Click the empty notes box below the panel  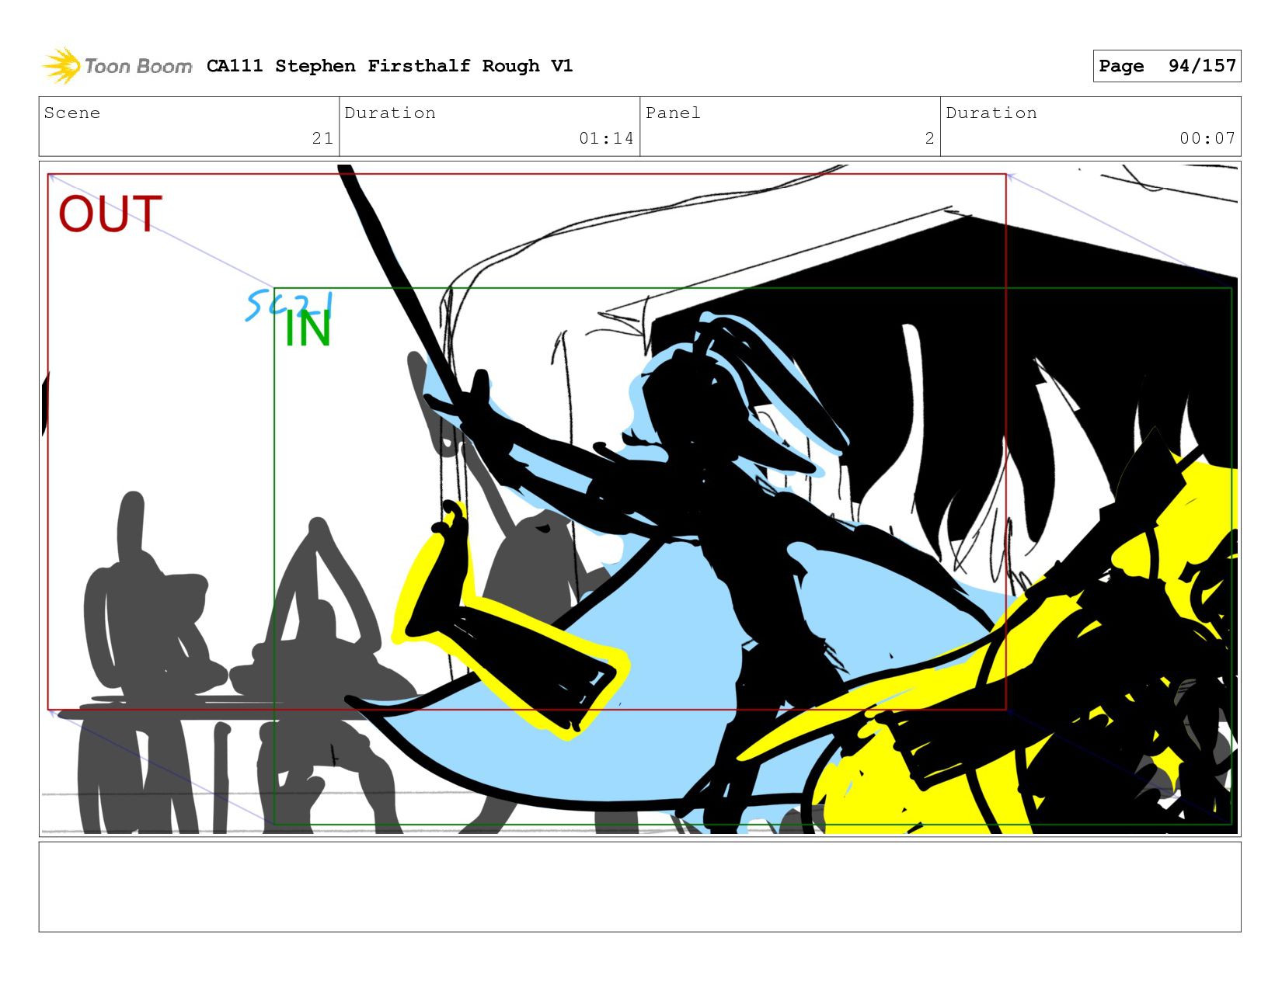(639, 887)
